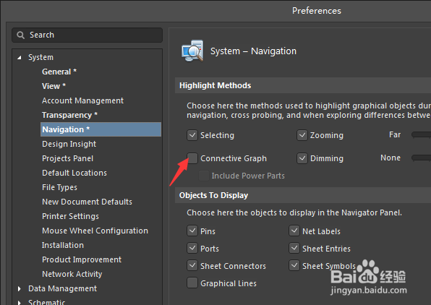
Task: Enable Graphical Lines display option
Action: [192, 283]
